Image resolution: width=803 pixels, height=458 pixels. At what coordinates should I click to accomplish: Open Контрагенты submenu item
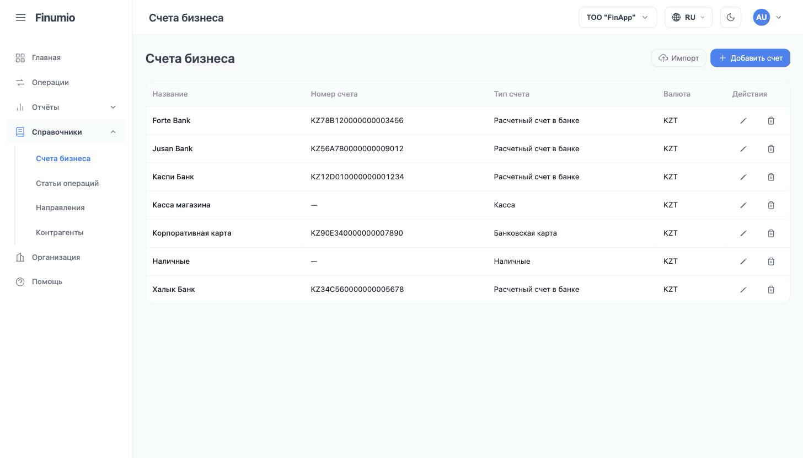click(x=60, y=233)
